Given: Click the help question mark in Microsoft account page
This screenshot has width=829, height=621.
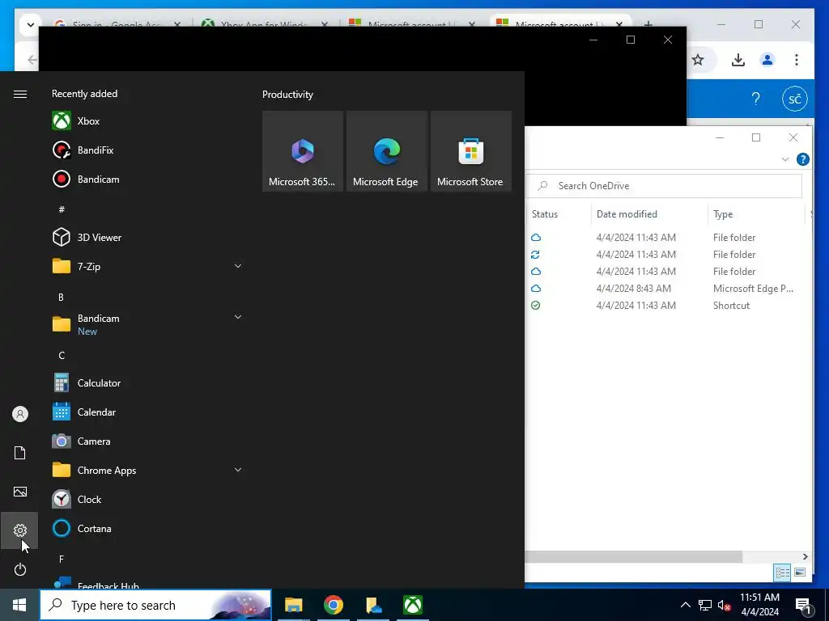Looking at the screenshot, I should pos(755,99).
